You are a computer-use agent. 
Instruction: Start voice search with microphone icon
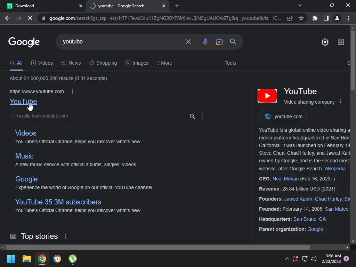click(205, 42)
